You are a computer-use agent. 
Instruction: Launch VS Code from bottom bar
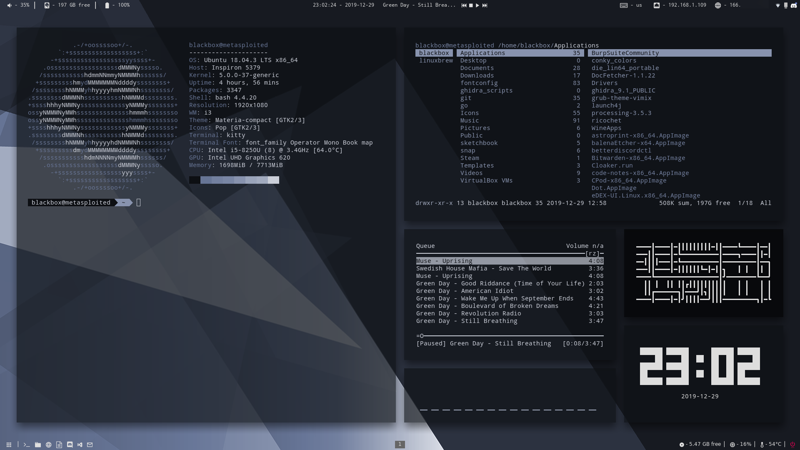80,445
